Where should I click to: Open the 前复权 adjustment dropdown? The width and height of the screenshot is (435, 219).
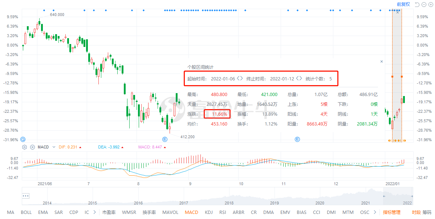coord(403,4)
